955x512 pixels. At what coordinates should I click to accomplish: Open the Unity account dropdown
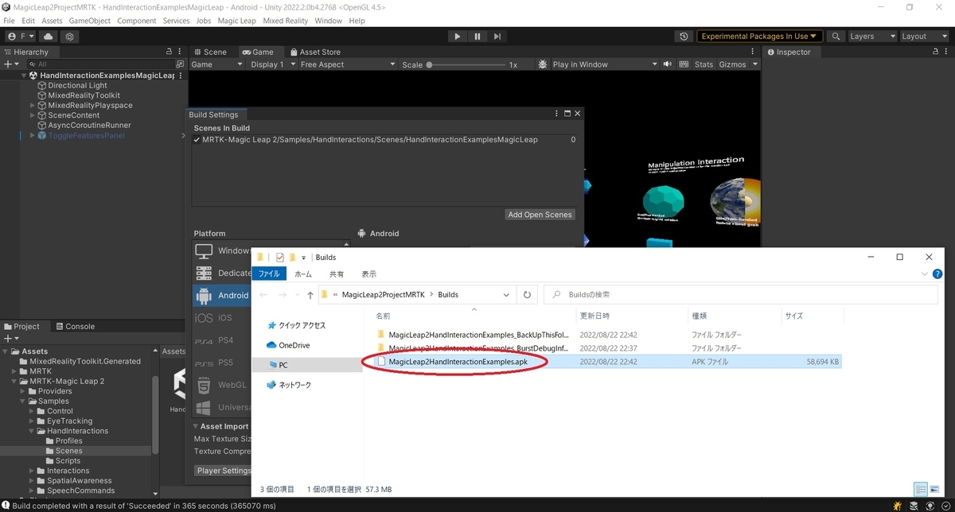(x=21, y=37)
